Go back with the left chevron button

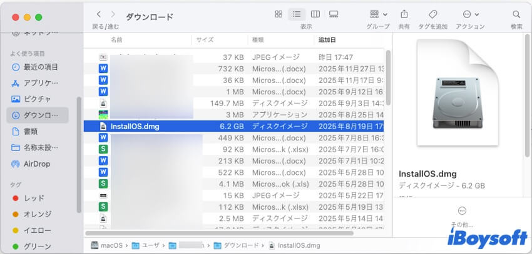point(99,14)
